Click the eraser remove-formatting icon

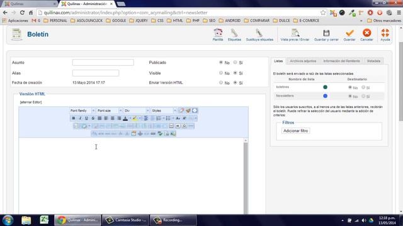pyautogui.click(x=182, y=110)
